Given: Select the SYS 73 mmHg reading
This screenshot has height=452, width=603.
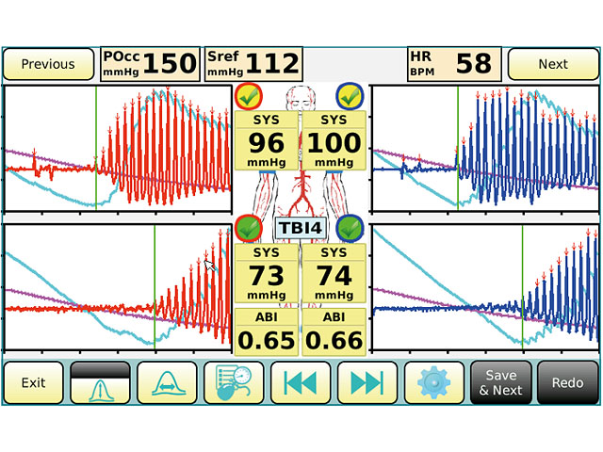Looking at the screenshot, I should point(266,273).
